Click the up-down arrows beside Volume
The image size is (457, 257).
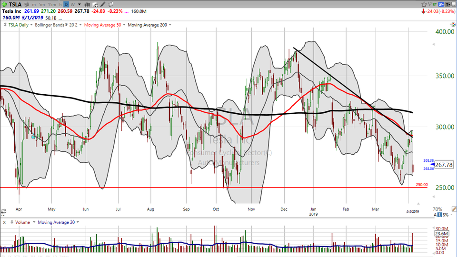[12, 222]
